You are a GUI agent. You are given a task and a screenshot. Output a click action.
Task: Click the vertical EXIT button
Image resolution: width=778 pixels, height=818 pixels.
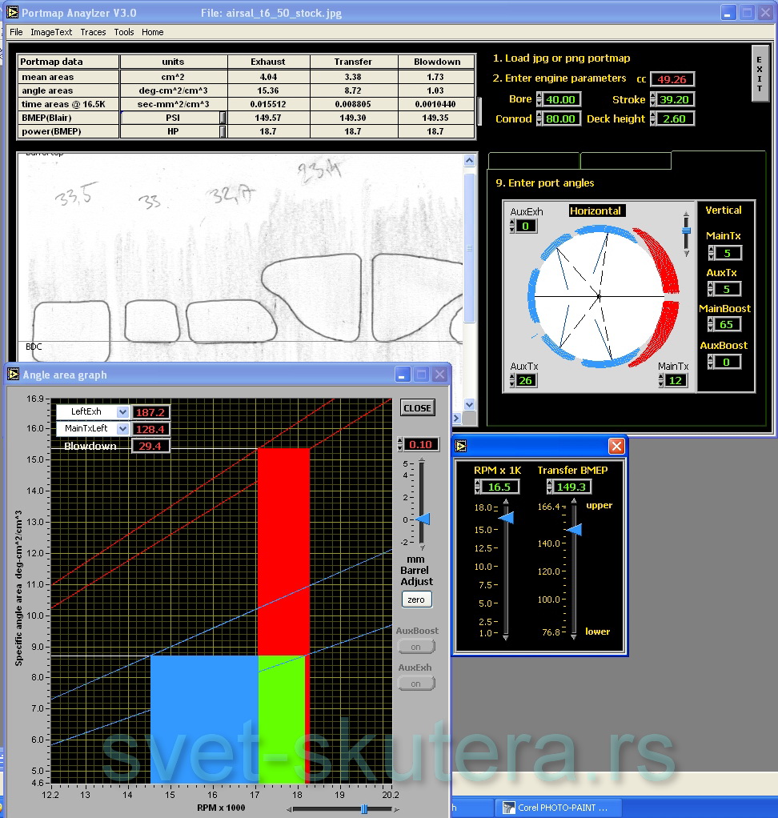tap(760, 73)
